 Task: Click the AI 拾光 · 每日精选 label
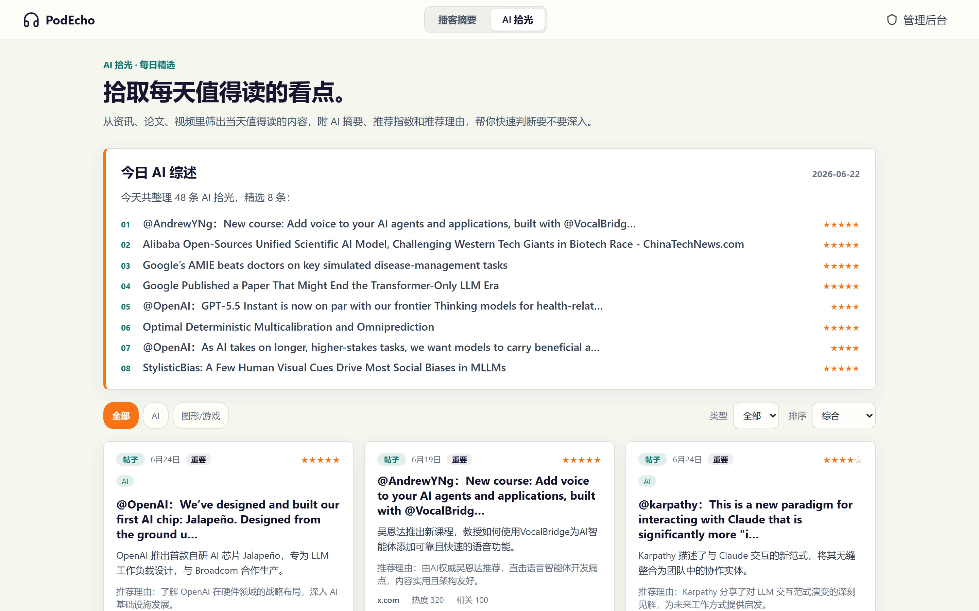[139, 64]
